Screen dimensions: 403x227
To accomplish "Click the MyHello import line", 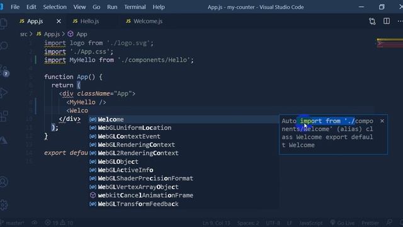I will coord(119,60).
